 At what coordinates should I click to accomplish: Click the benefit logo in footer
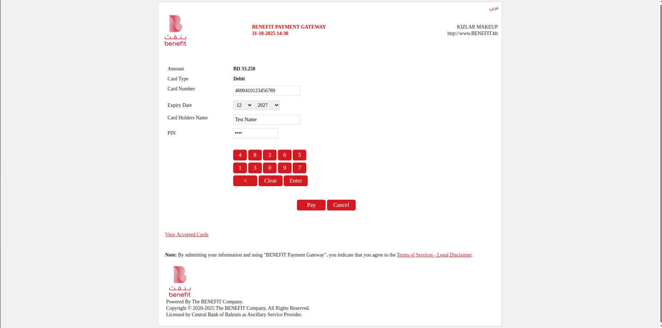[x=180, y=282]
